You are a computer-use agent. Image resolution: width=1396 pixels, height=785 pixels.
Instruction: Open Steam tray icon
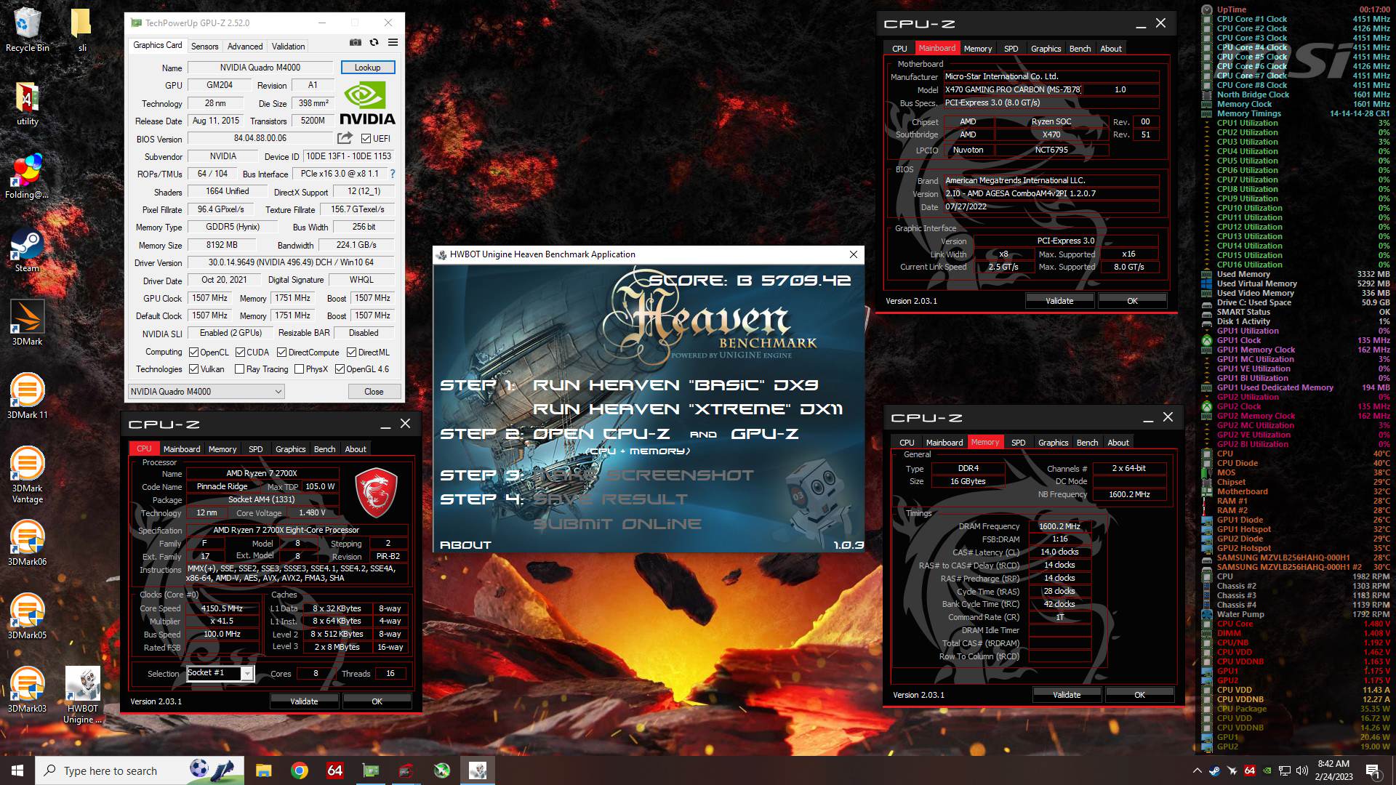tap(1214, 770)
